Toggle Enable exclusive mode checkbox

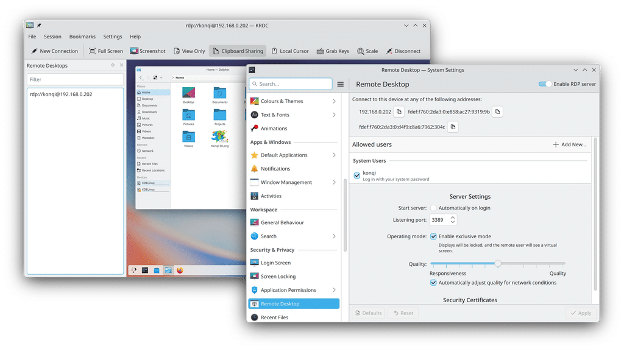pos(433,236)
